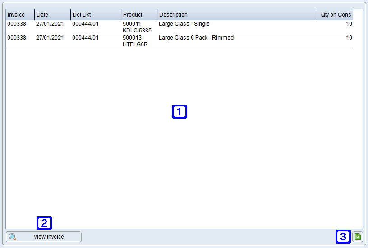
Task: Select the Large Glass - Single description
Action: pyautogui.click(x=184, y=24)
